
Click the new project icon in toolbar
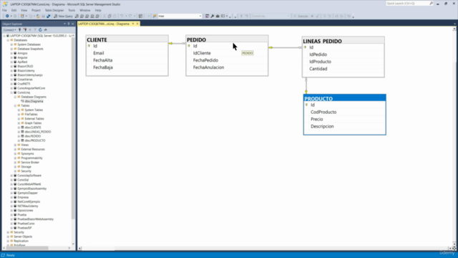point(22,16)
